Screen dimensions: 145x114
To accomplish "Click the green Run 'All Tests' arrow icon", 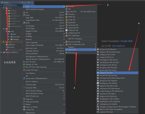I will (24, 62).
